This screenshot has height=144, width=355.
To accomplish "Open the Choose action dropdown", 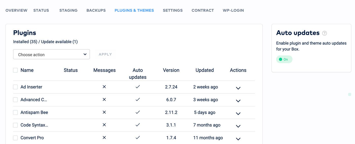I will point(51,54).
